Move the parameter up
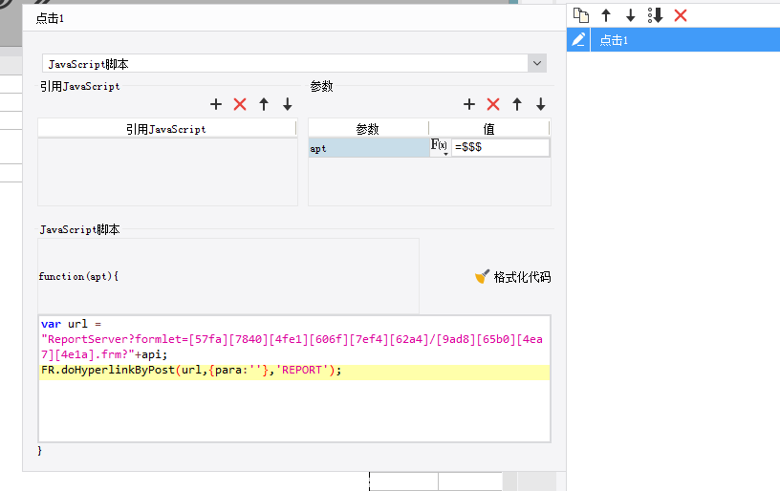 coord(517,104)
